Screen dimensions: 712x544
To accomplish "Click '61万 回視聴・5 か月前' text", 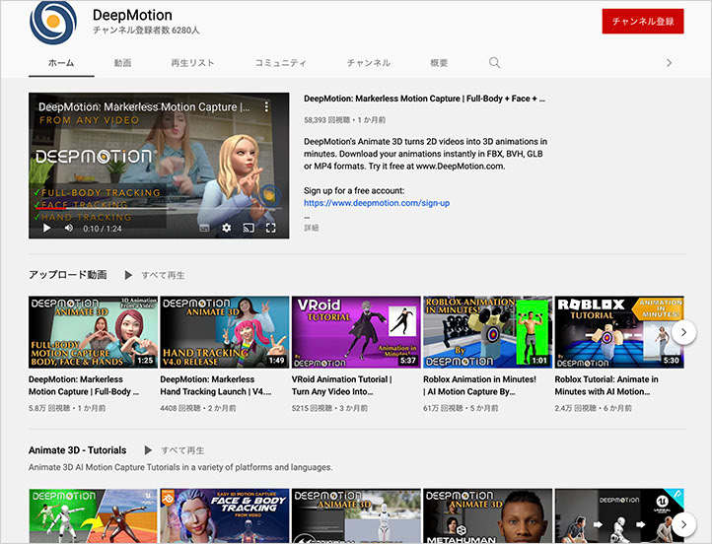I will [461, 408].
